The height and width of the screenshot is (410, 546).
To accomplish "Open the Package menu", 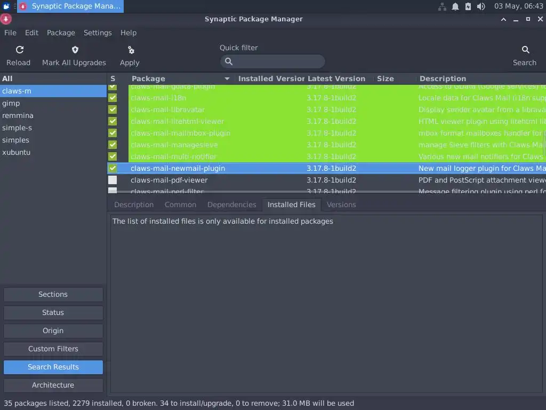I will 61,33.
